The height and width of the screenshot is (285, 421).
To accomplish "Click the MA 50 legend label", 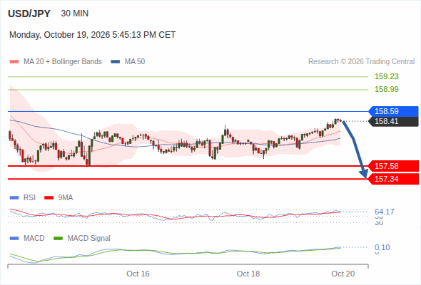I will click(x=135, y=62).
